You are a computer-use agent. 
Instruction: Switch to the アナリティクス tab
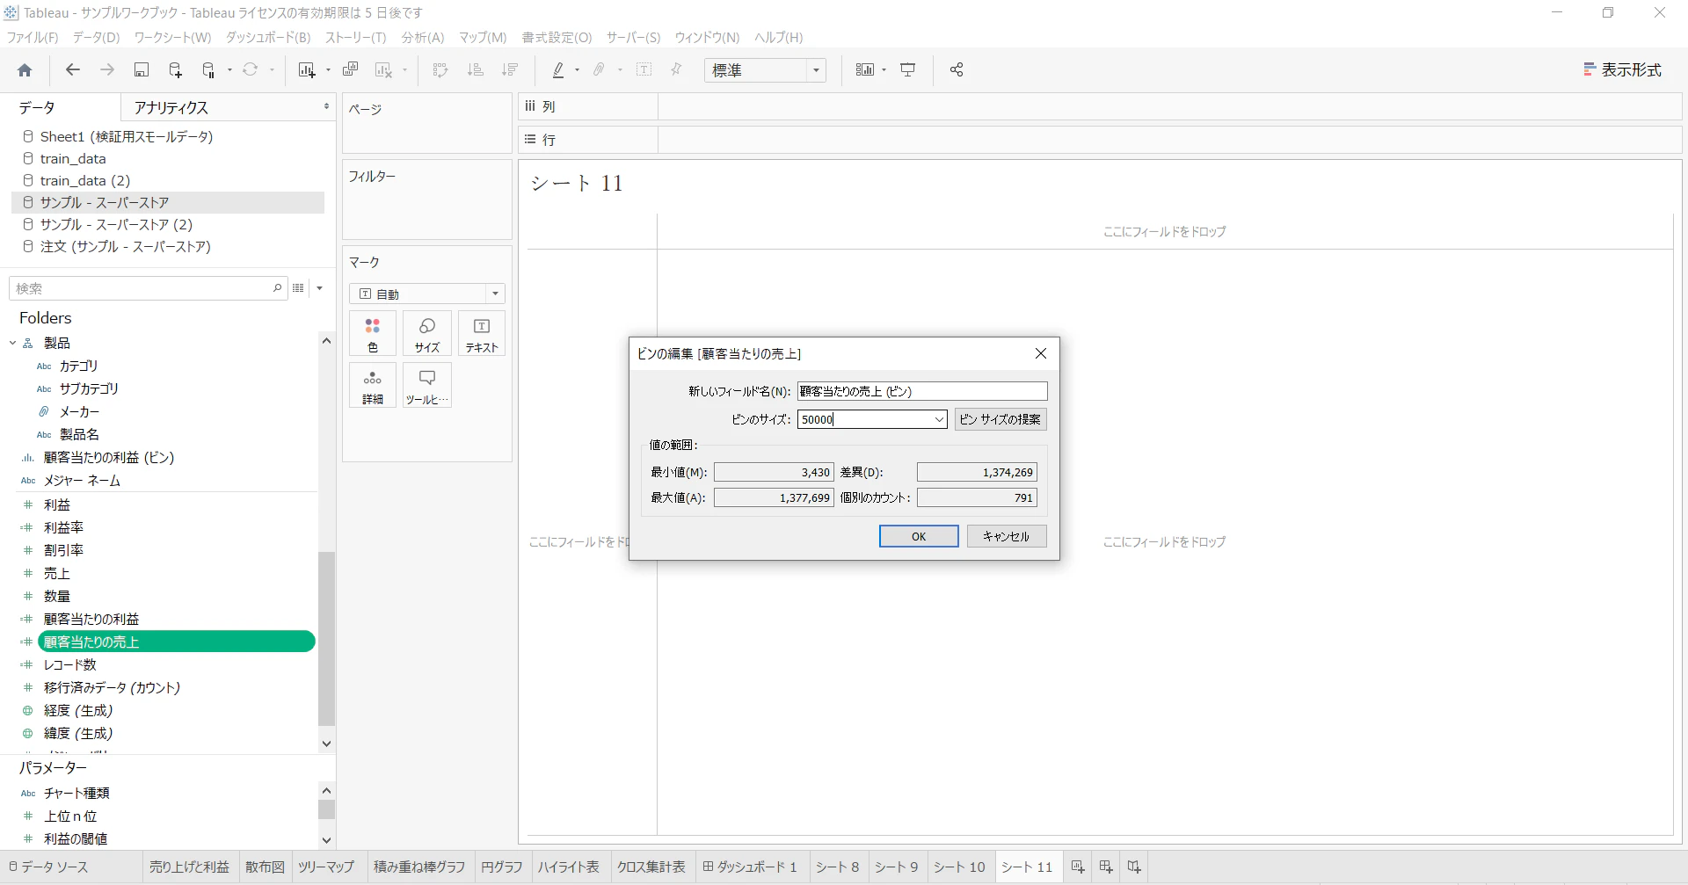point(171,107)
